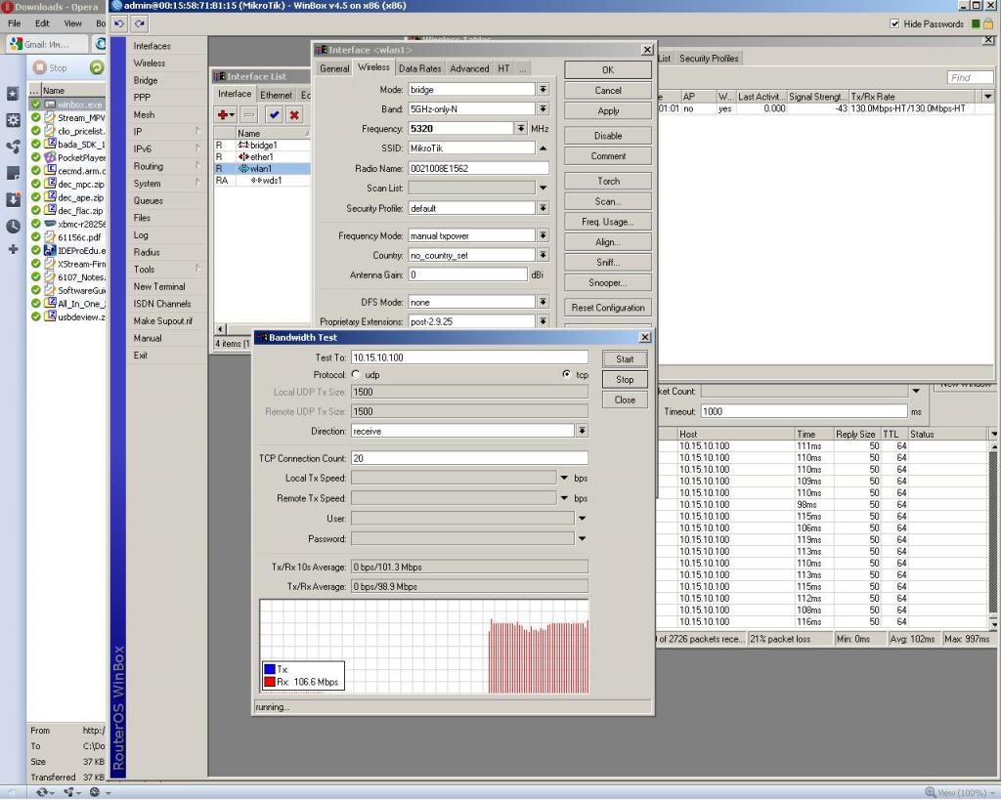This screenshot has height=800, width=1001.
Task: Open Opera's history clock panel icon
Action: (x=13, y=226)
